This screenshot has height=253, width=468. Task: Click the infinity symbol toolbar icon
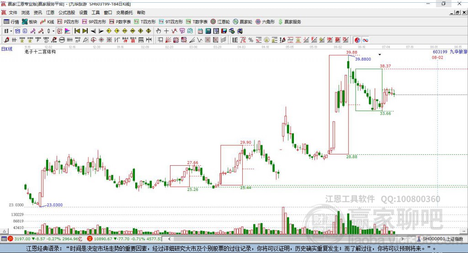(365, 40)
